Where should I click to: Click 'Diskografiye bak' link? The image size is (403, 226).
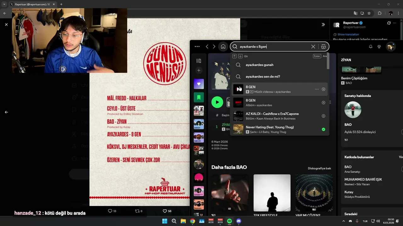[x=319, y=168]
